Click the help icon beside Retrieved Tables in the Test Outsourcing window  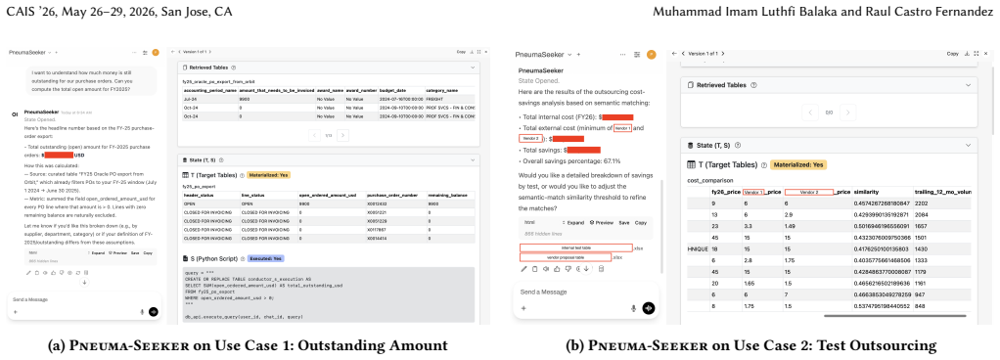pos(754,85)
